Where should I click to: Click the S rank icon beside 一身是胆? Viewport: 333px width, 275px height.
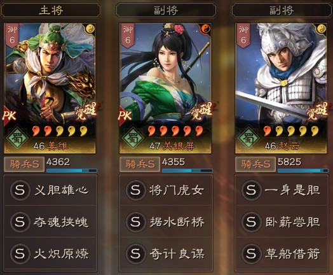[251, 190]
